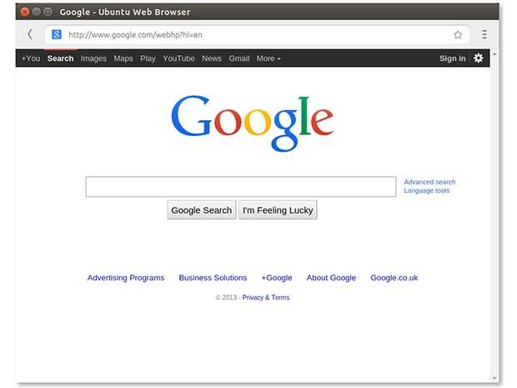The width and height of the screenshot is (517, 388).
Task: Open the Google settings gear icon
Action: point(478,58)
